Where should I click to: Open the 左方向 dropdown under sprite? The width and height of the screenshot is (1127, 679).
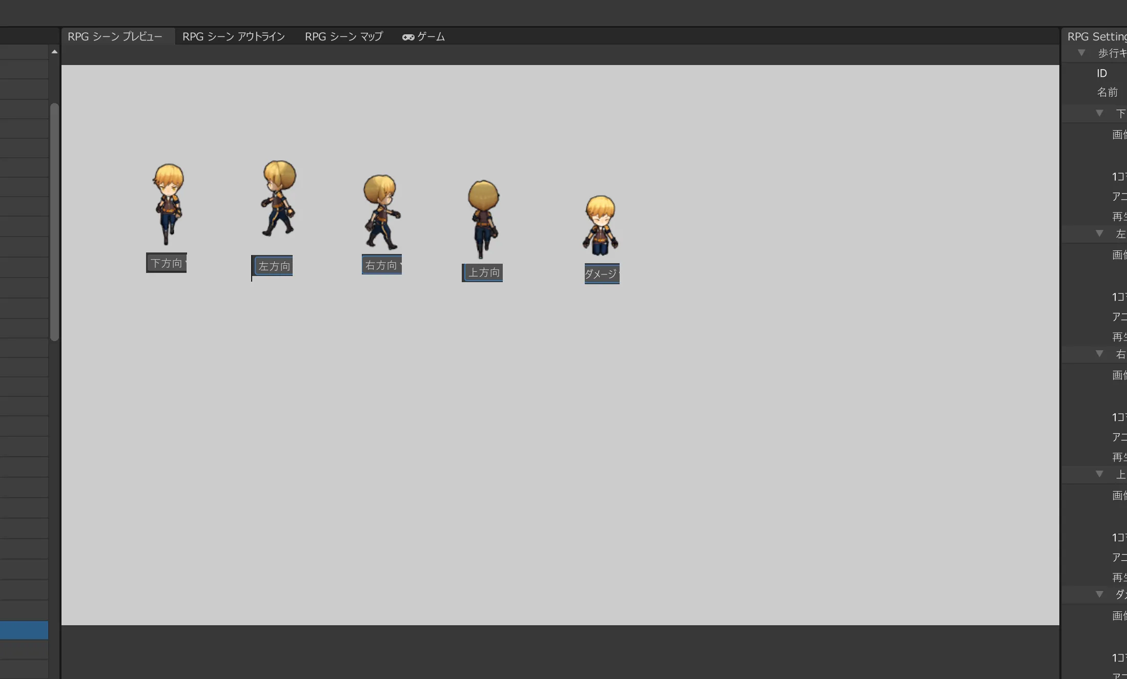274,266
